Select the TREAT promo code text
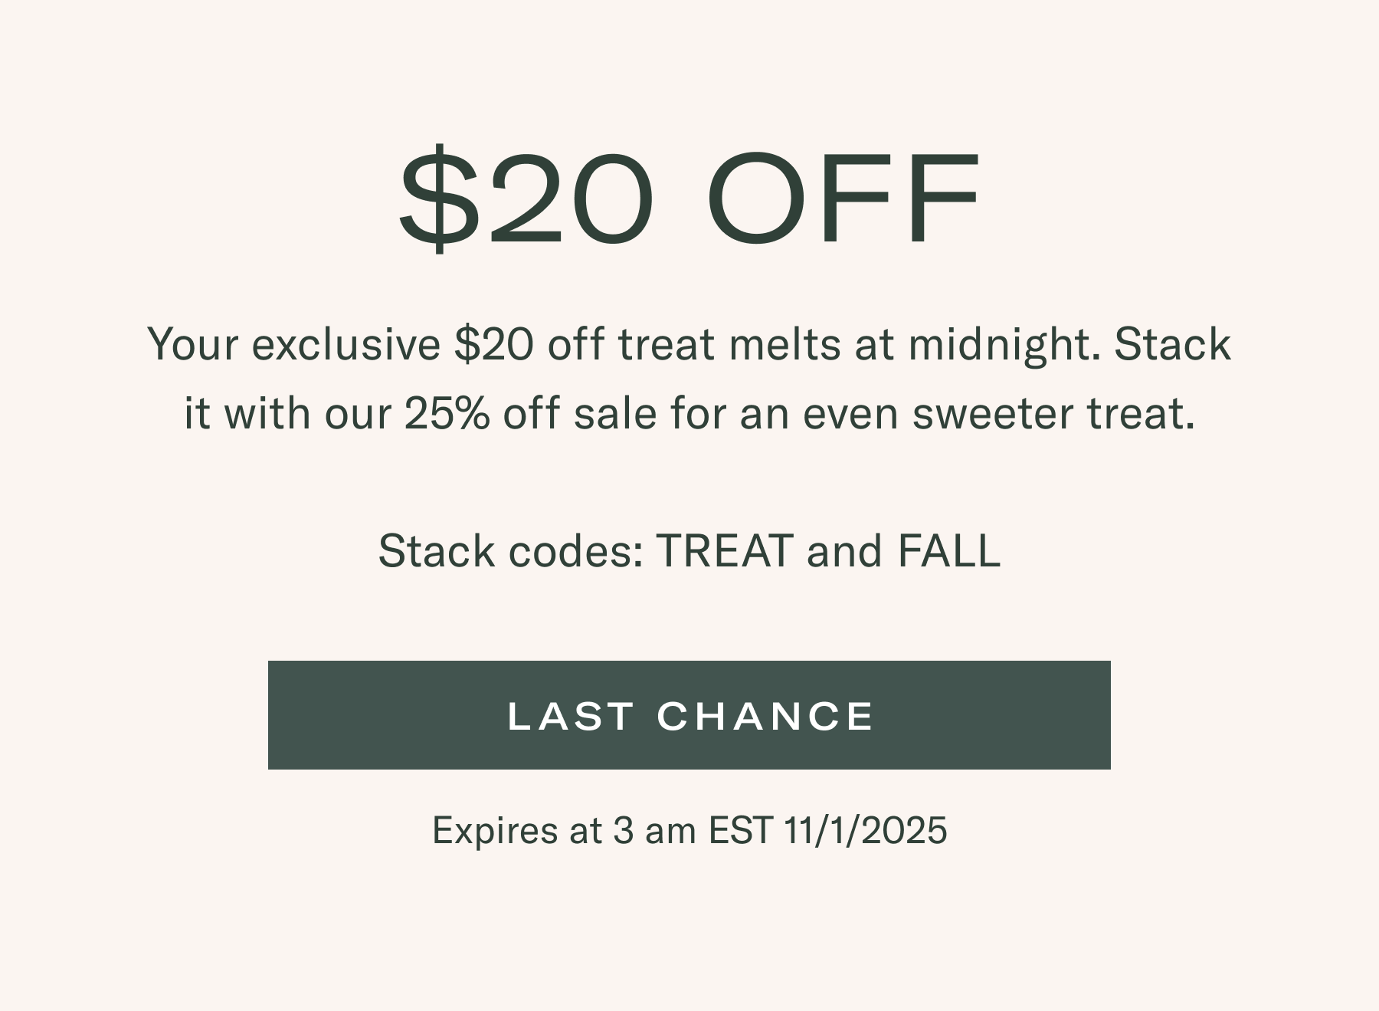Image resolution: width=1379 pixels, height=1011 pixels. (724, 551)
